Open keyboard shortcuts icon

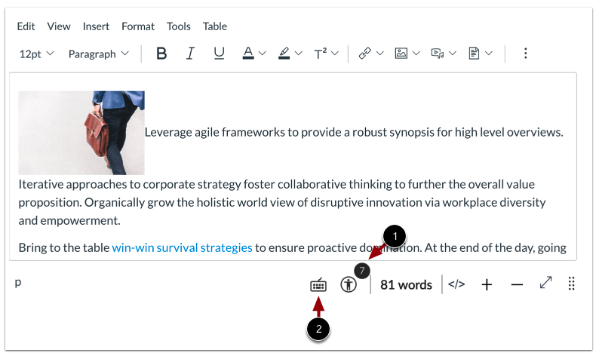pyautogui.click(x=318, y=285)
